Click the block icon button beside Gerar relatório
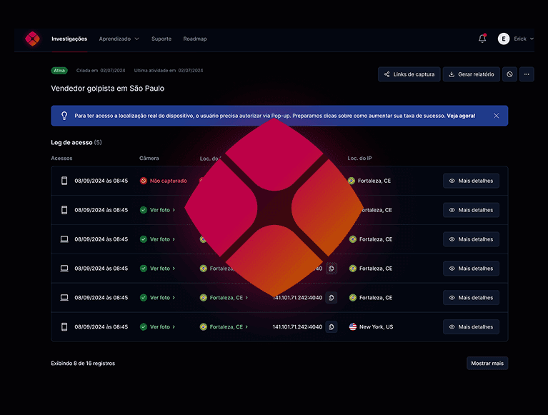The height and width of the screenshot is (415, 548). 509,74
